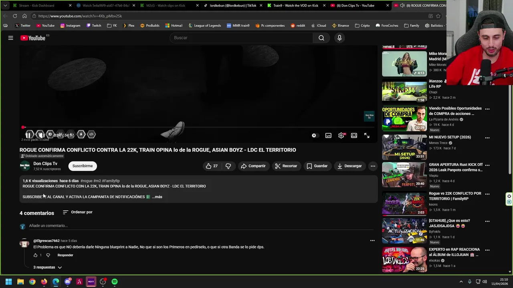Like the comment from @Elgrescas7662
This screenshot has height=288, width=513.
(36, 255)
